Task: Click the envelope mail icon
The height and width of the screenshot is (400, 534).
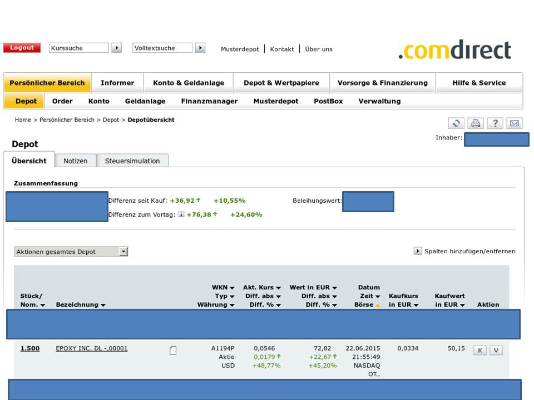Action: [x=515, y=123]
